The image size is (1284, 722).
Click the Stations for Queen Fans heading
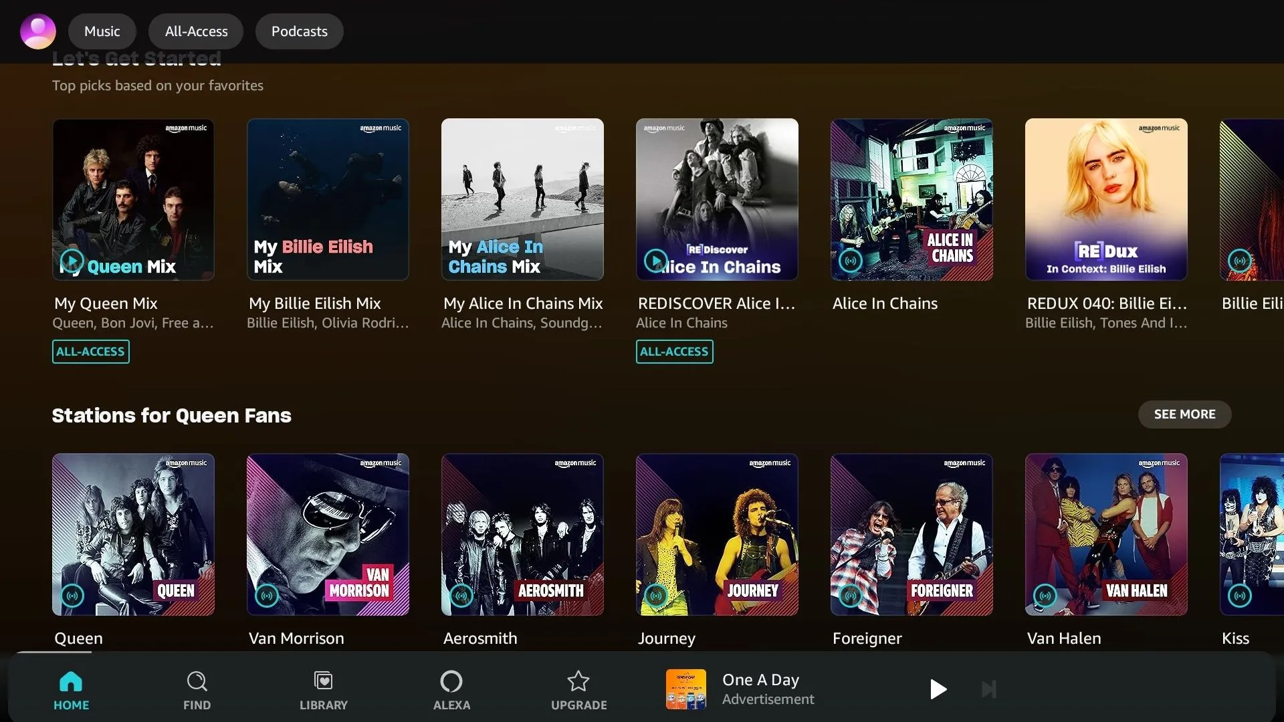(x=172, y=416)
